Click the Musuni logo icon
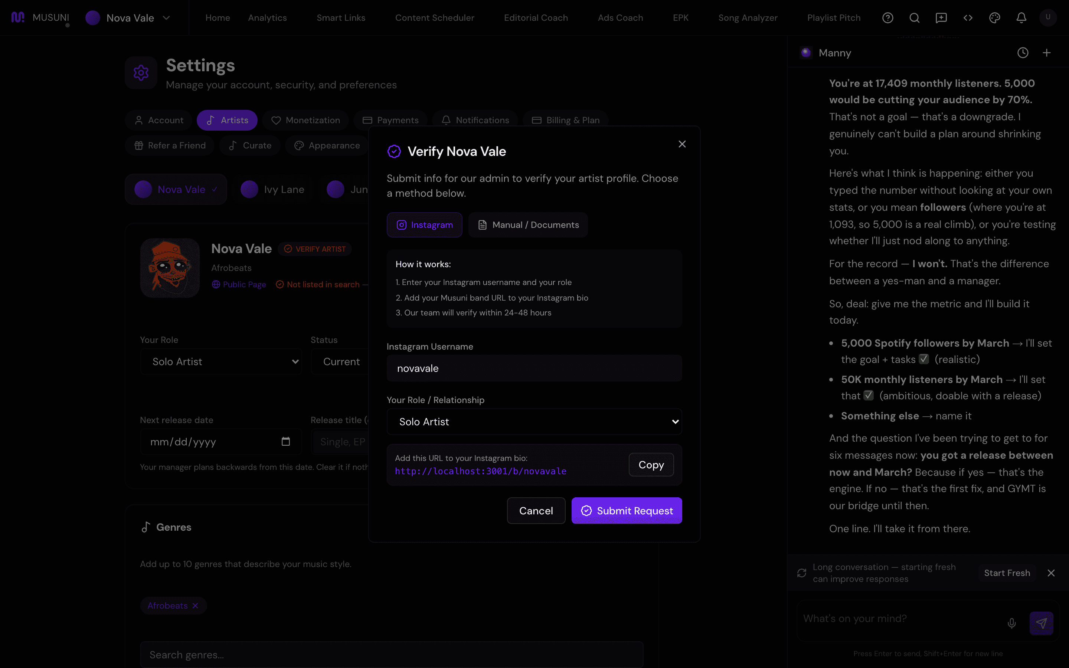The height and width of the screenshot is (668, 1069). pos(18,18)
